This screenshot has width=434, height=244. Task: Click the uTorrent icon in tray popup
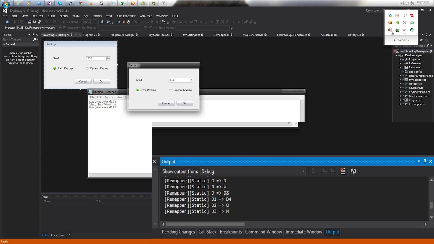pyautogui.click(x=412, y=30)
